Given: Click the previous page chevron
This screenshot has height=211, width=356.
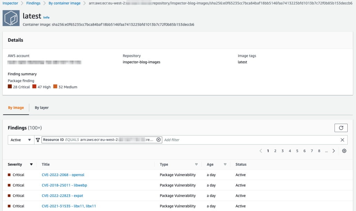Looking at the screenshot, I should (x=261, y=151).
